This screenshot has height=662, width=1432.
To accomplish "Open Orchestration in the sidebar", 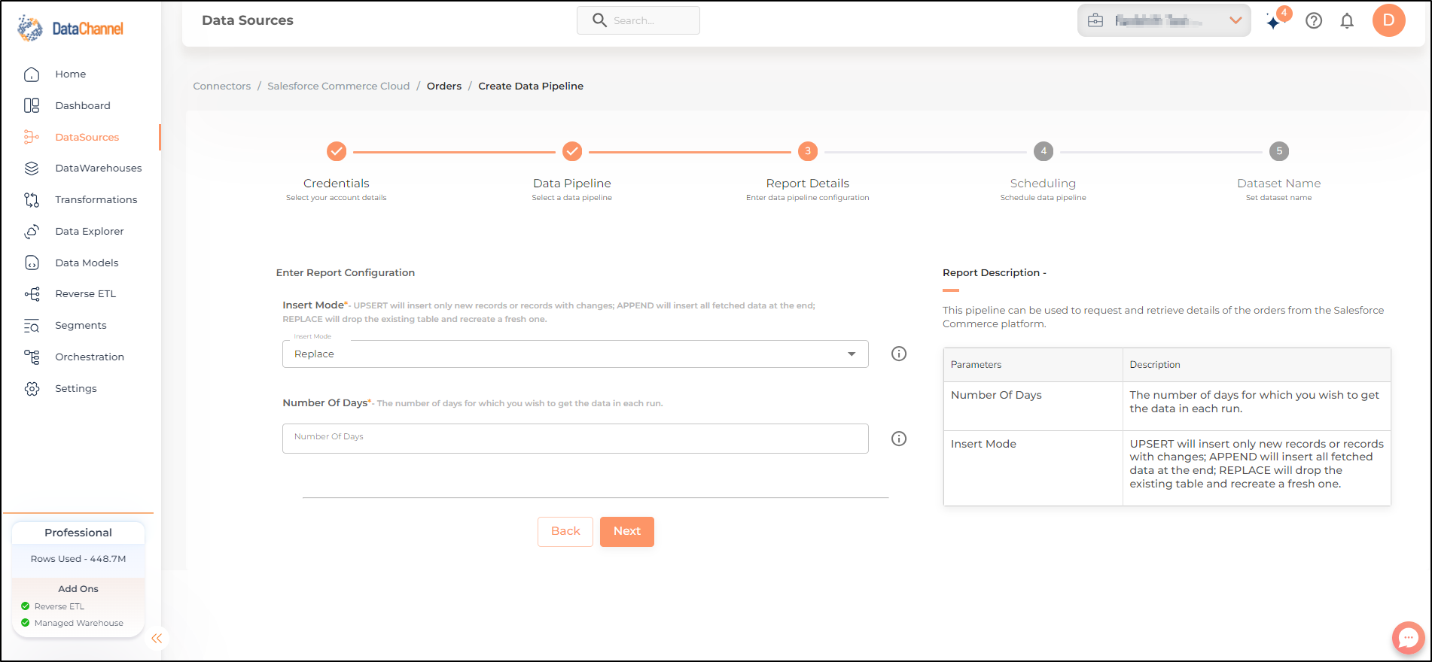I will (x=90, y=357).
